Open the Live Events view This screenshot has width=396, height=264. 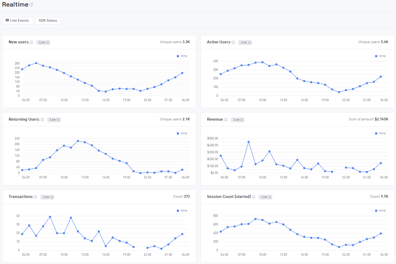tap(17, 21)
